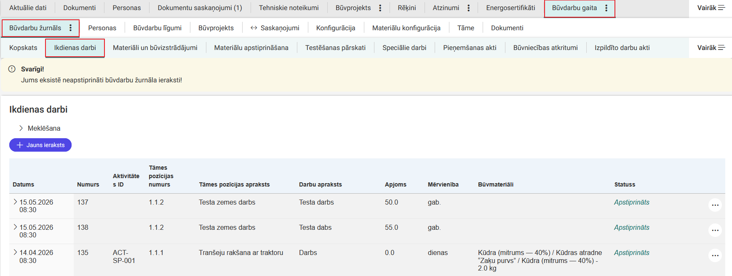
Task: Expand the row dated 14.04.2026
Action: pyautogui.click(x=15, y=252)
